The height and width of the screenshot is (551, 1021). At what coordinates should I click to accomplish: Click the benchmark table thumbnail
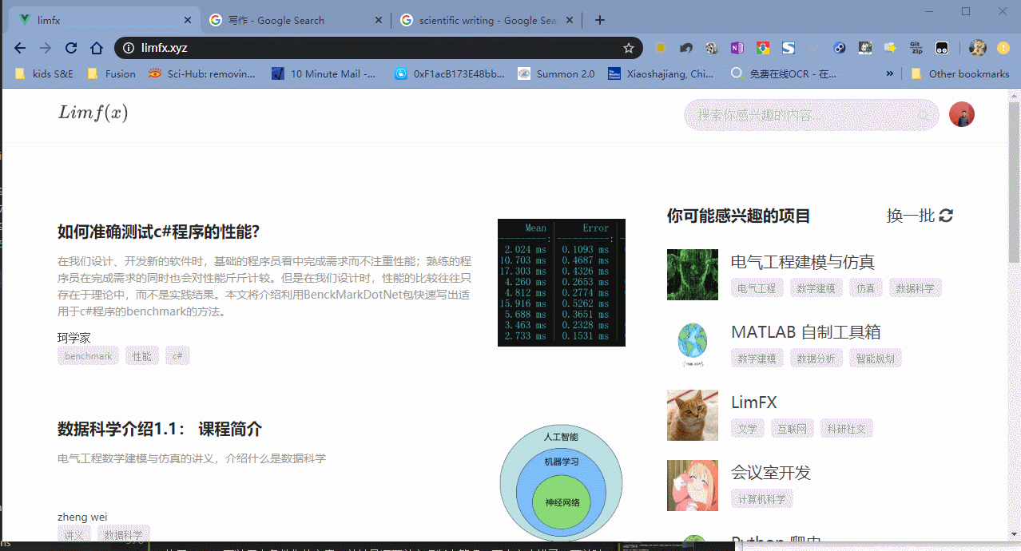point(562,283)
